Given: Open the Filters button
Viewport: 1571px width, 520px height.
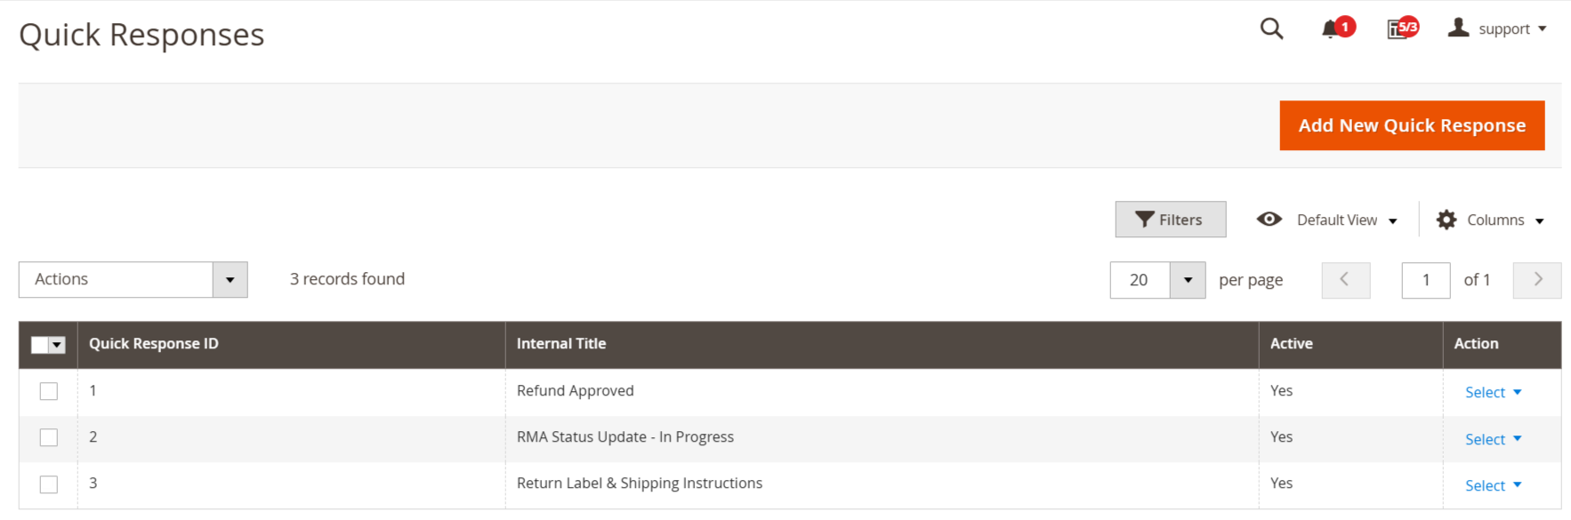Looking at the screenshot, I should coord(1170,220).
